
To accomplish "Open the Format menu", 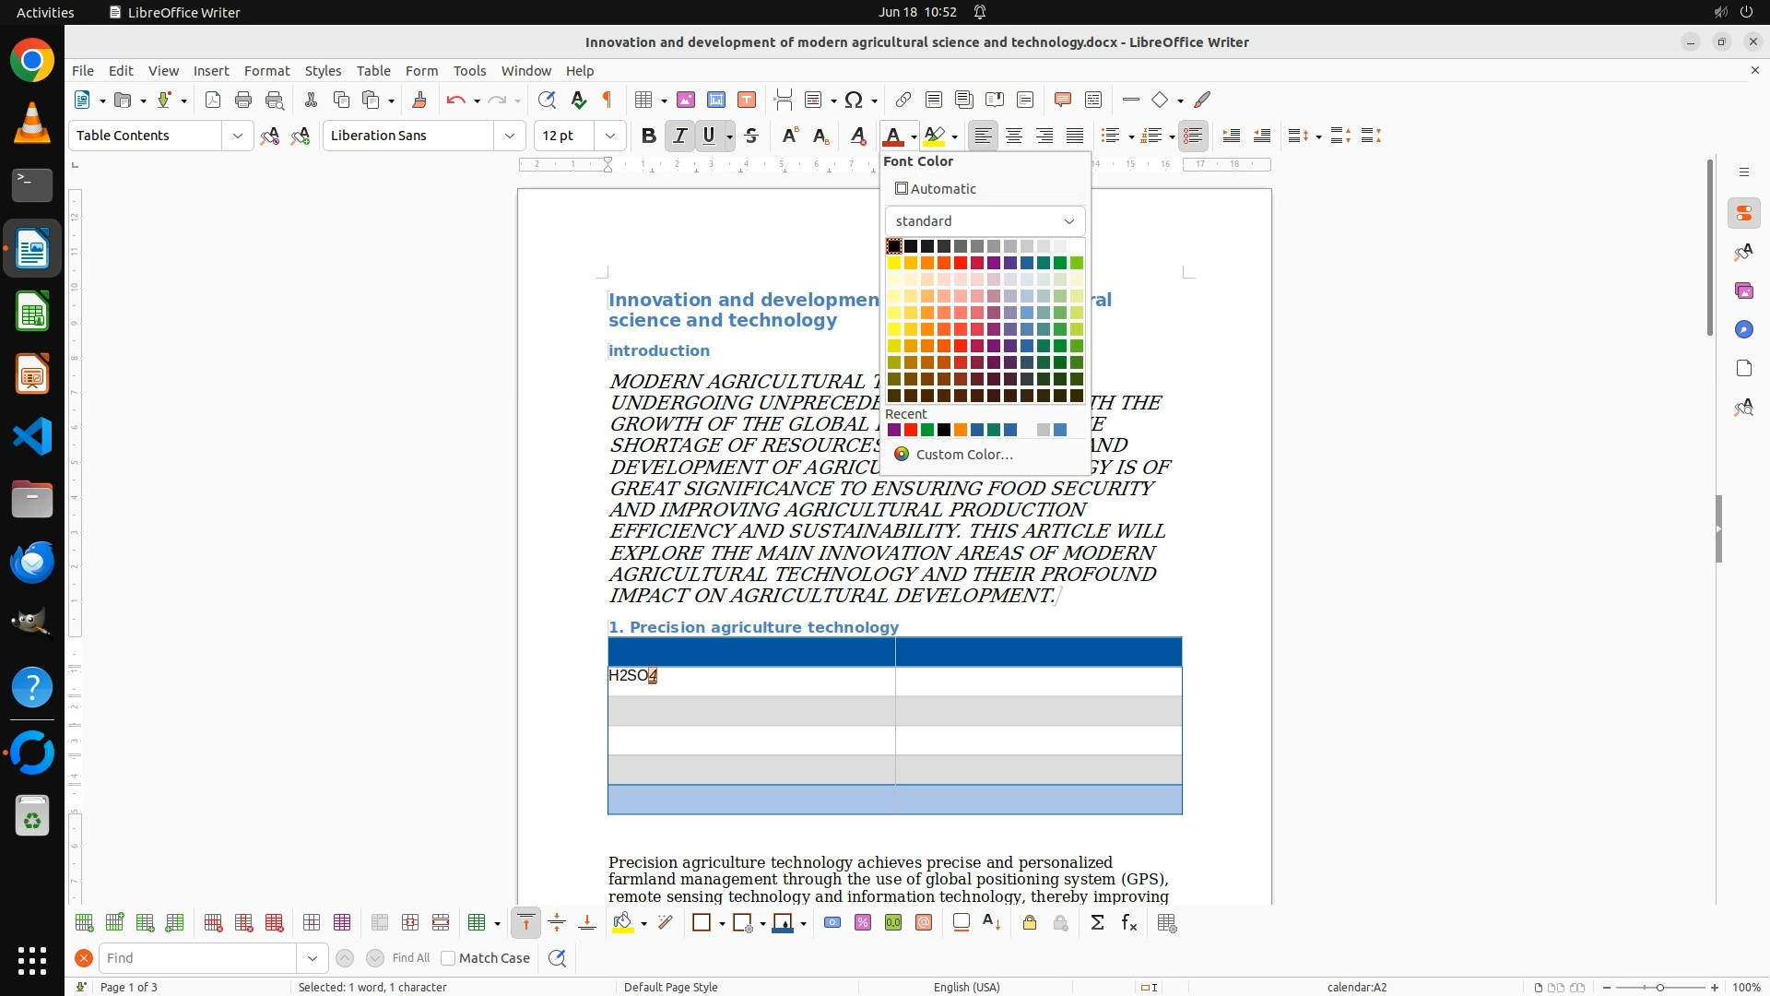I will [266, 71].
